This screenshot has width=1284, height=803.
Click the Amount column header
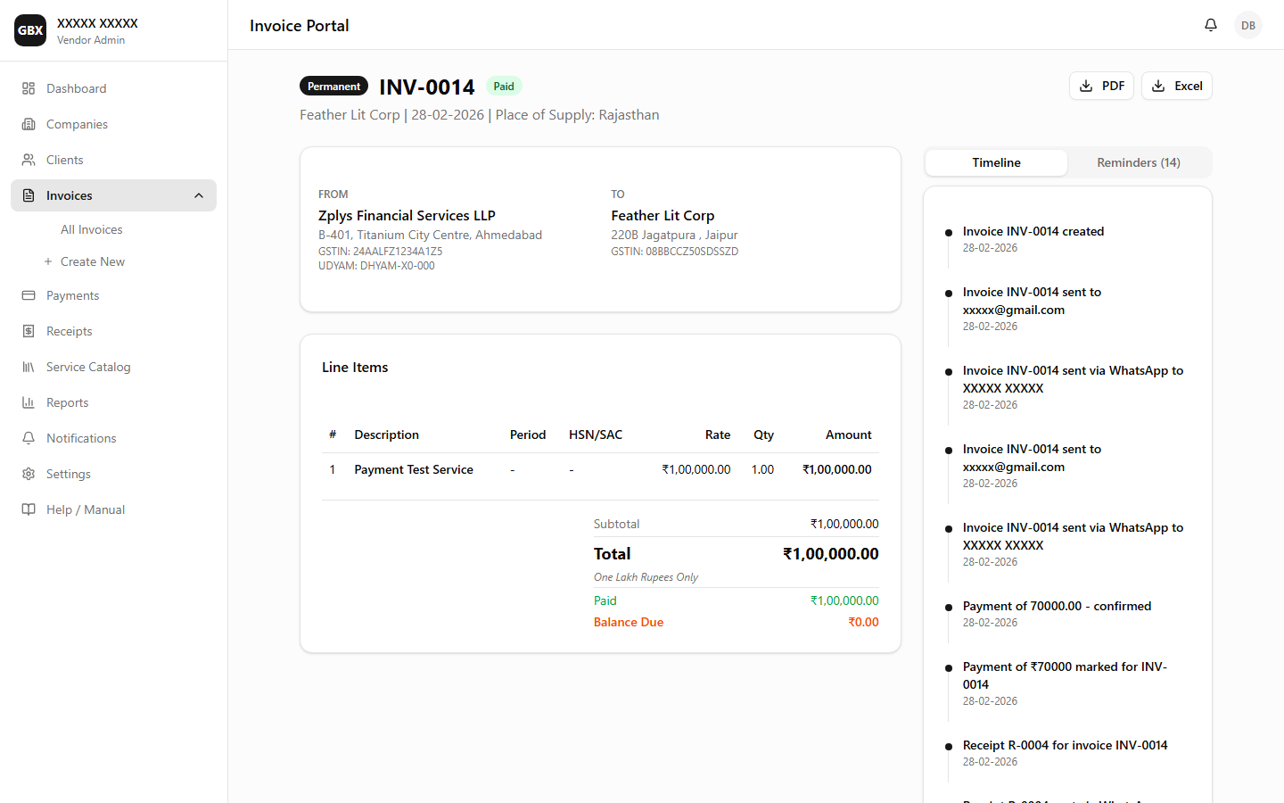click(x=849, y=435)
